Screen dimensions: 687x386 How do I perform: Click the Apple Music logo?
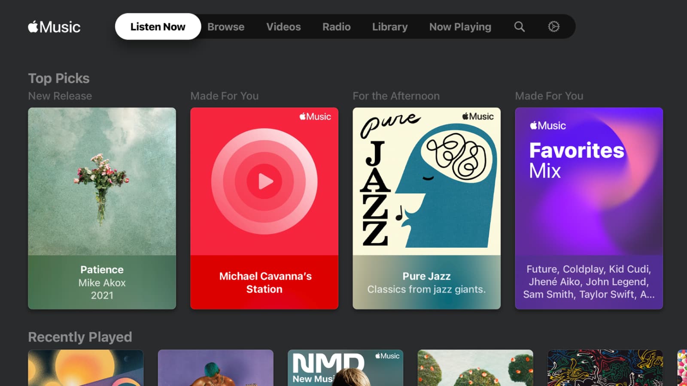pyautogui.click(x=54, y=27)
